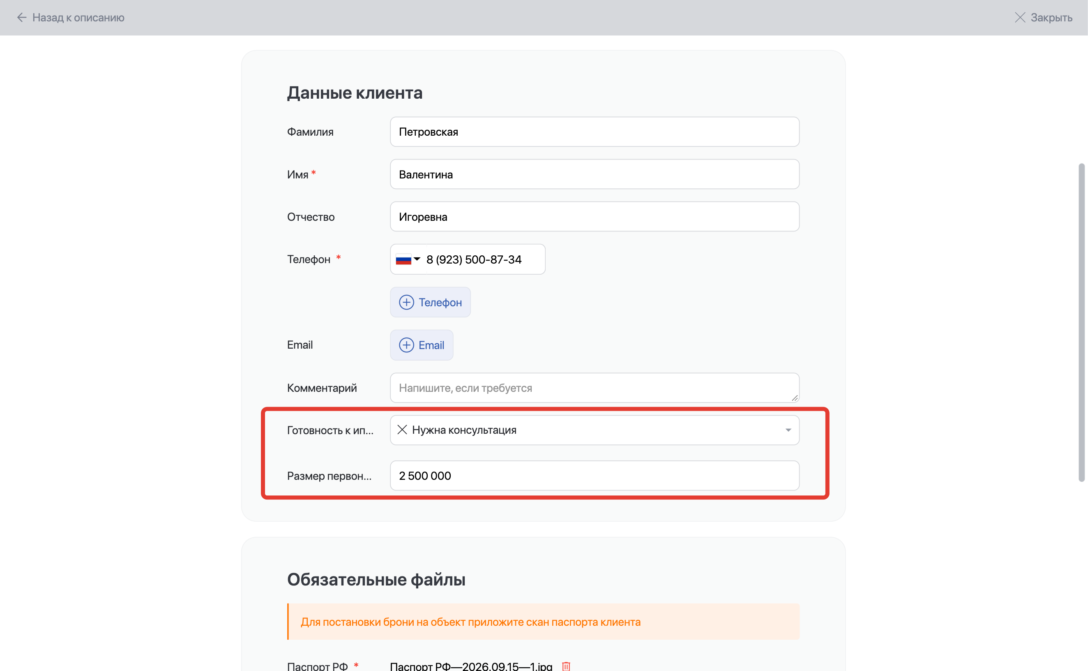Screen dimensions: 1088x671
Task: Expand the Готовность к ипотеке dropdown arrow
Action: (788, 430)
